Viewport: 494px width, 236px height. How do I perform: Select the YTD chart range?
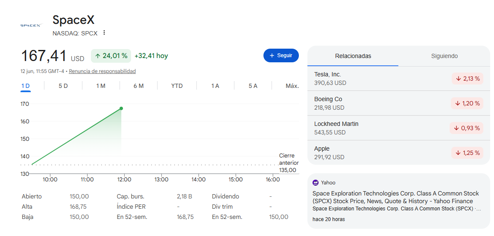pyautogui.click(x=177, y=86)
